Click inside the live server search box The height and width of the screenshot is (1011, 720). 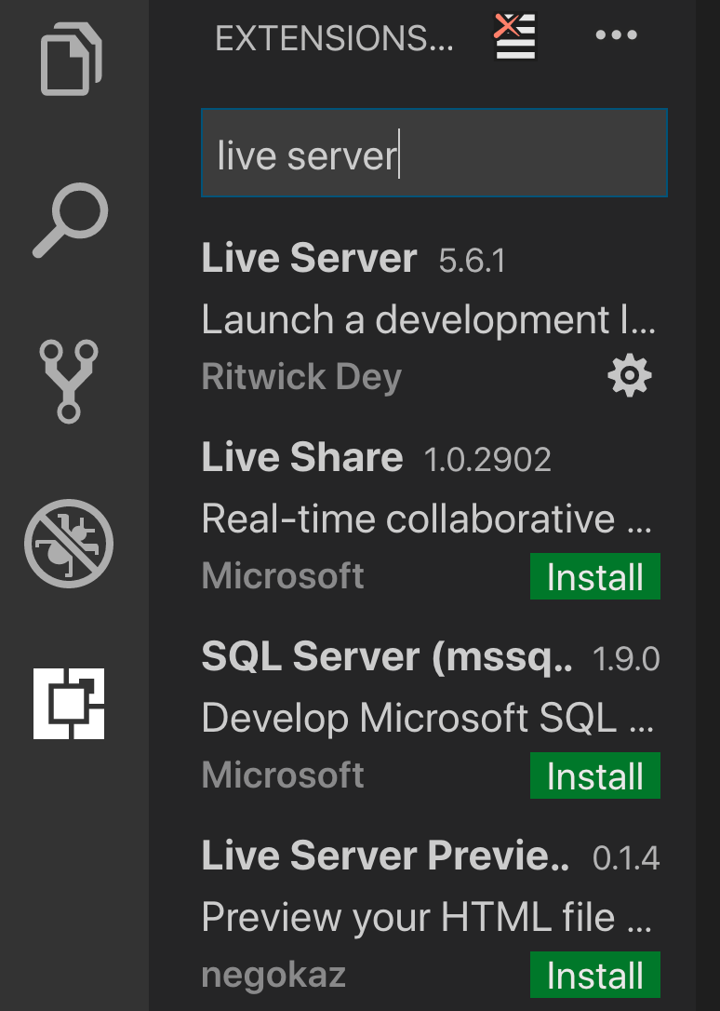(x=433, y=154)
